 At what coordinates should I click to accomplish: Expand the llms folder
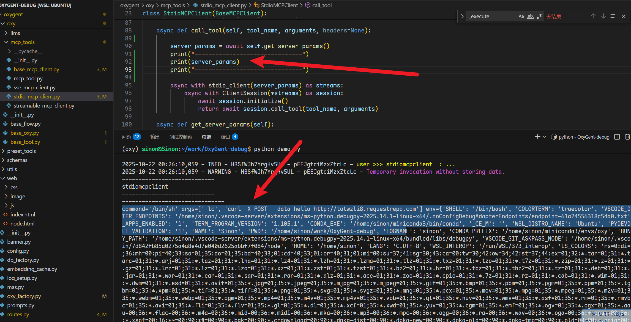15,33
